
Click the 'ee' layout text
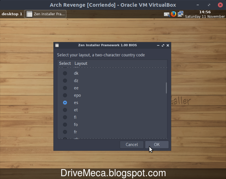pyautogui.click(x=76, y=88)
